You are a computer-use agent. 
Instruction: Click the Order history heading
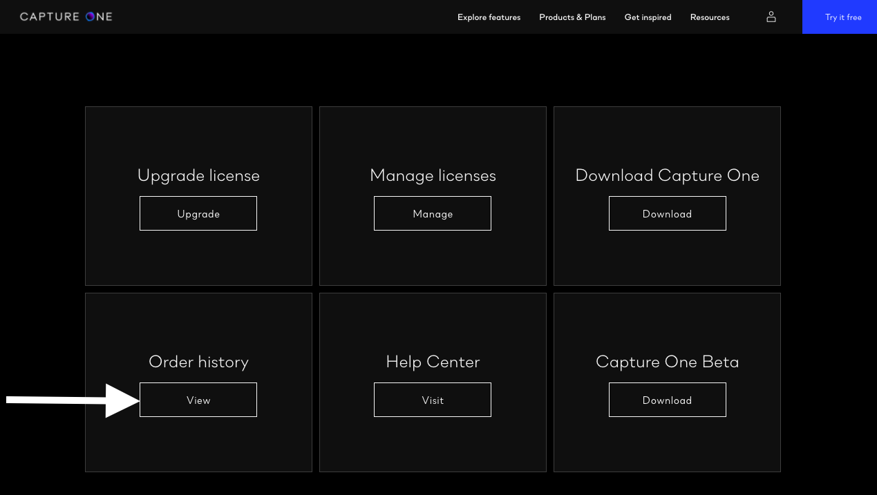pyautogui.click(x=198, y=362)
